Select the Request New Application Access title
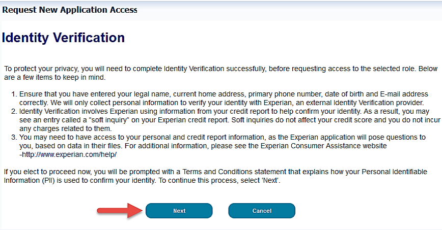The image size is (442, 230). coord(70,10)
